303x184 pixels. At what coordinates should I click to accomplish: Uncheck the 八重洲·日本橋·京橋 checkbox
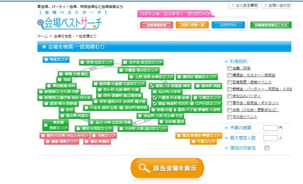154,98
